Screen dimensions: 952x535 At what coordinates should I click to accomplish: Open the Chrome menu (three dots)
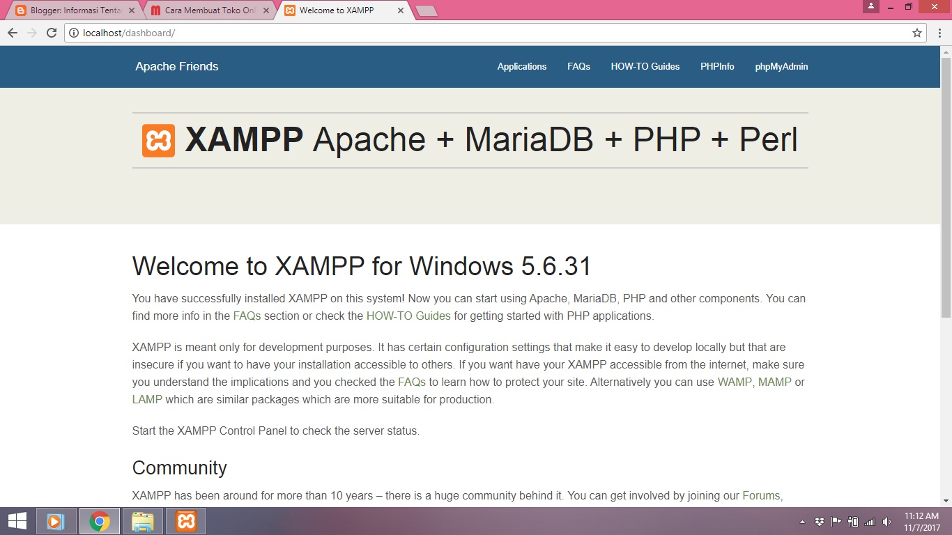click(938, 33)
